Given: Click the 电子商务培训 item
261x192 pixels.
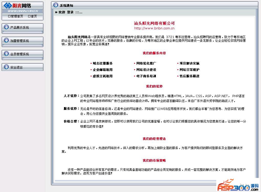Looking at the screenshot, I should click(146, 76).
